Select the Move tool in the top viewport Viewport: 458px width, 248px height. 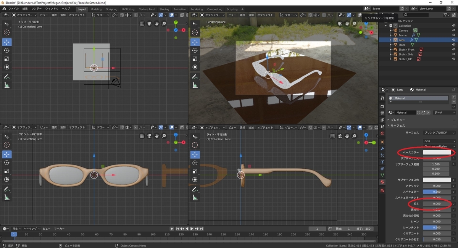7,42
